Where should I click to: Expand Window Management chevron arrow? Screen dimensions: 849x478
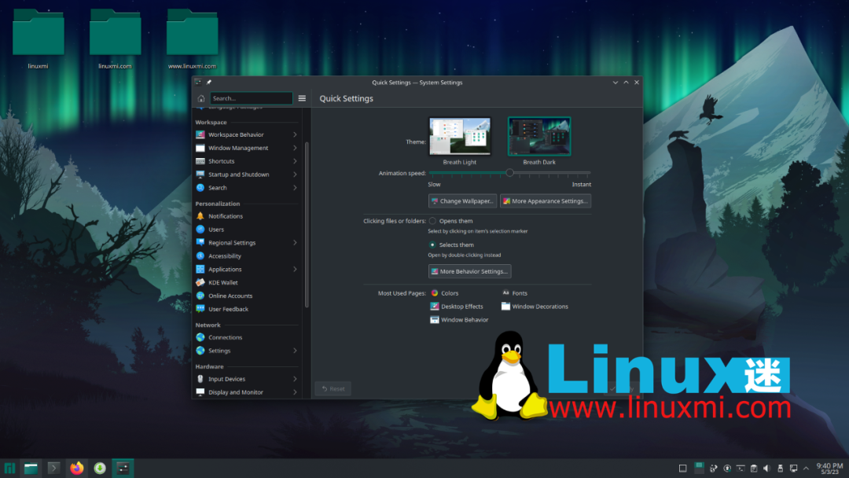coord(295,148)
